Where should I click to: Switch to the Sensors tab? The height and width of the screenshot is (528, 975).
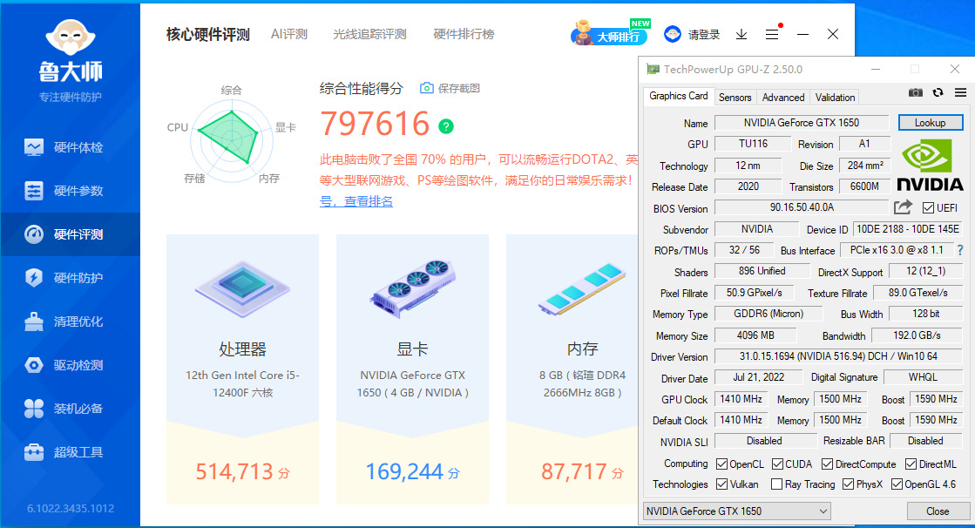tap(735, 97)
